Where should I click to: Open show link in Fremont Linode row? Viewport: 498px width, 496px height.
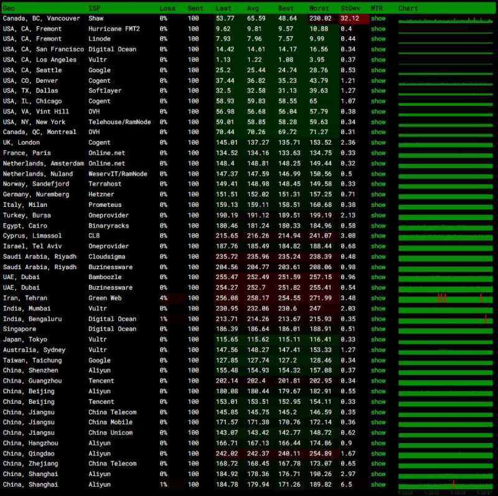point(378,39)
